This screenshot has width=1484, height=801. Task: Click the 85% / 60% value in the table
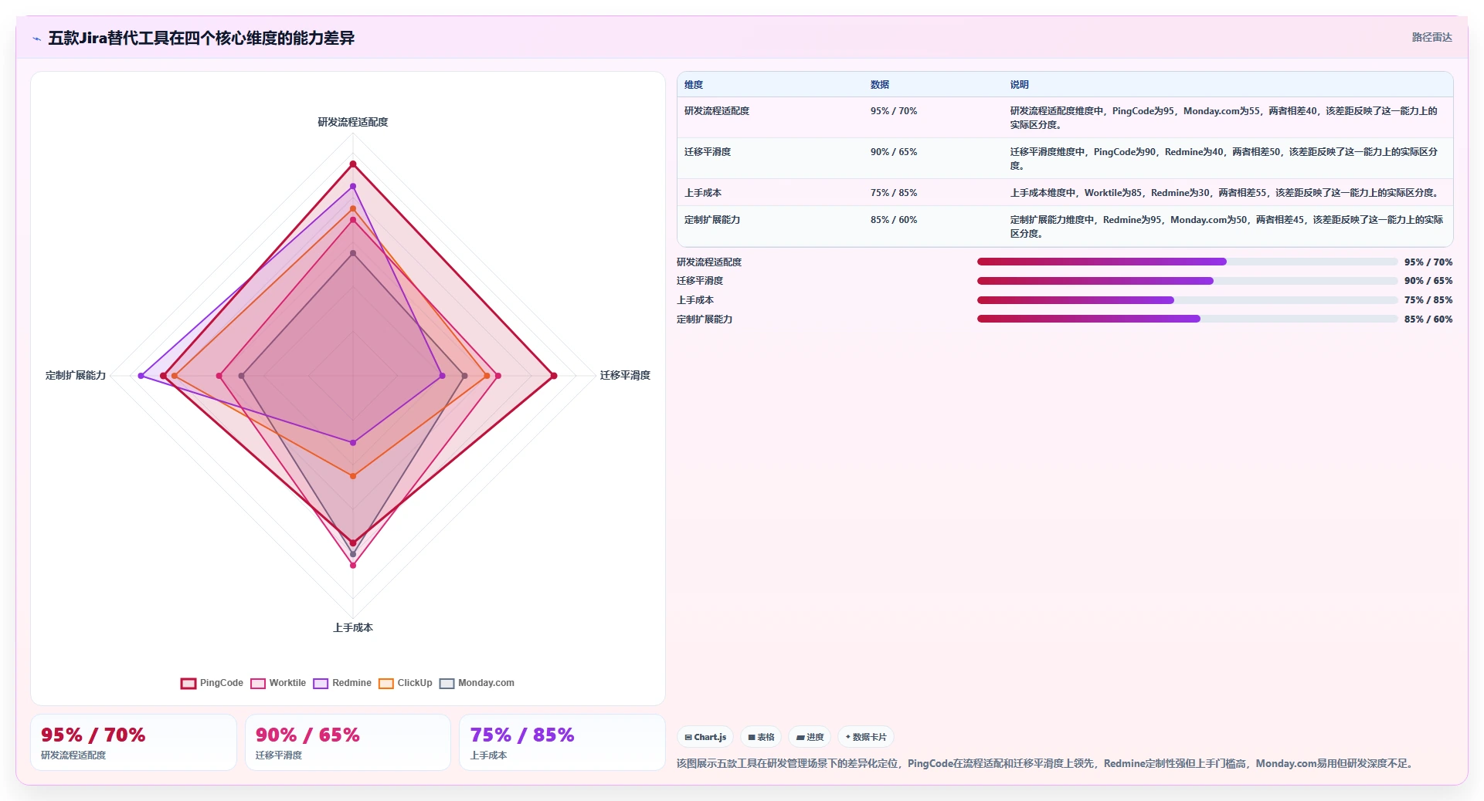click(x=894, y=220)
